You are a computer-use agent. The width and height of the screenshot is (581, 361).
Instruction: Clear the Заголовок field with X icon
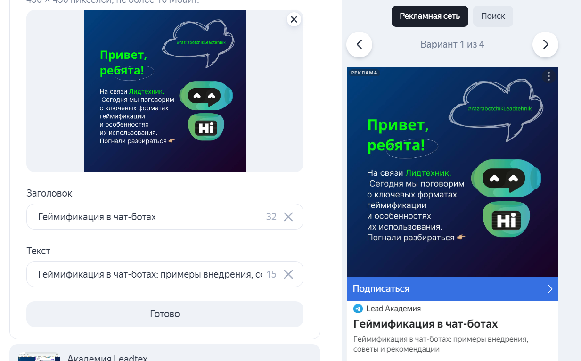[288, 217]
